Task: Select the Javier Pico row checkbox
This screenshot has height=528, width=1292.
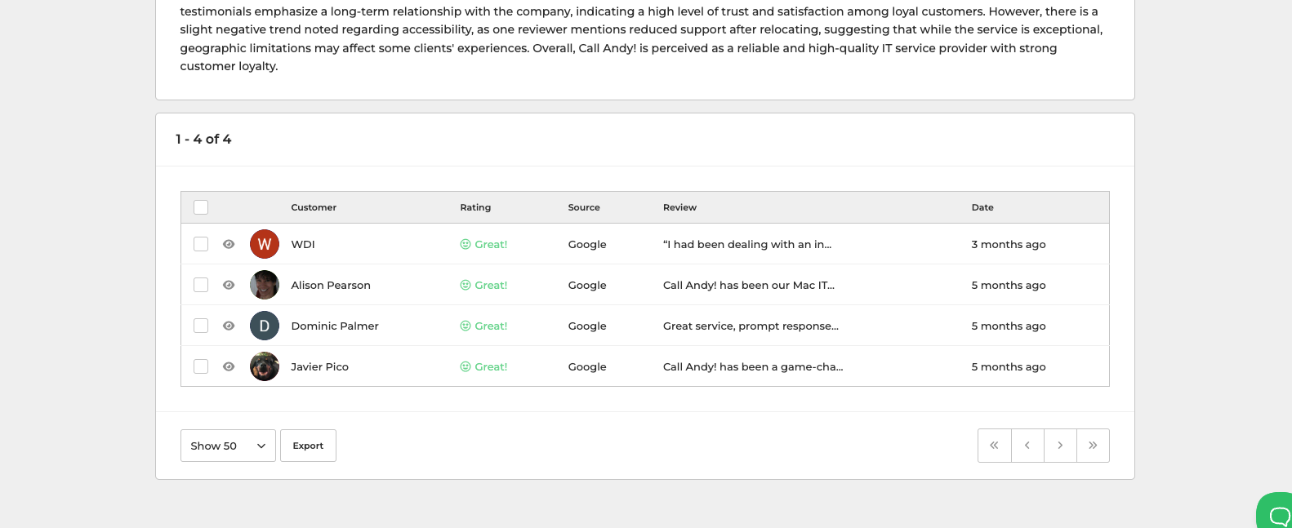Action: click(201, 366)
